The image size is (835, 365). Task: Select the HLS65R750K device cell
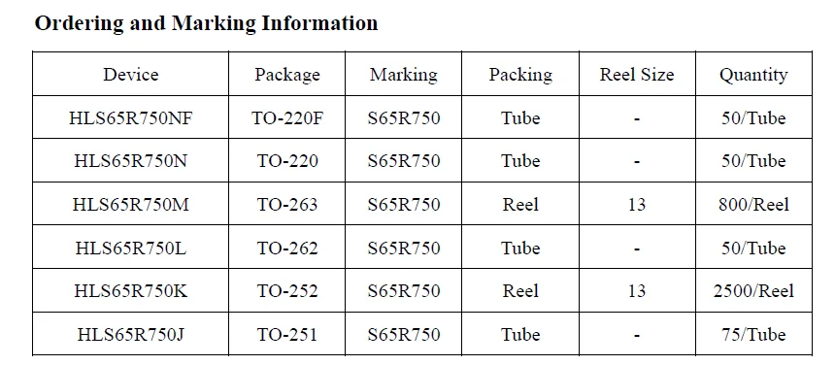(x=130, y=291)
